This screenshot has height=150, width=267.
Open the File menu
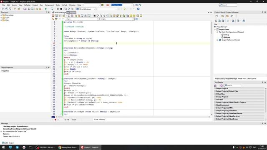tap(4, 5)
